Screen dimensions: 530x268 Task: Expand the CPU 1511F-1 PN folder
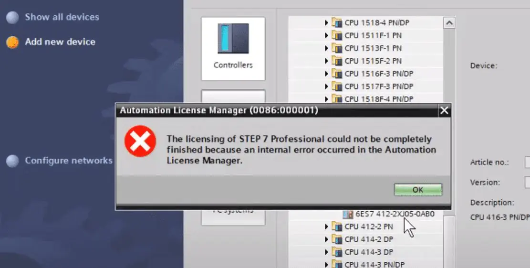(326, 35)
